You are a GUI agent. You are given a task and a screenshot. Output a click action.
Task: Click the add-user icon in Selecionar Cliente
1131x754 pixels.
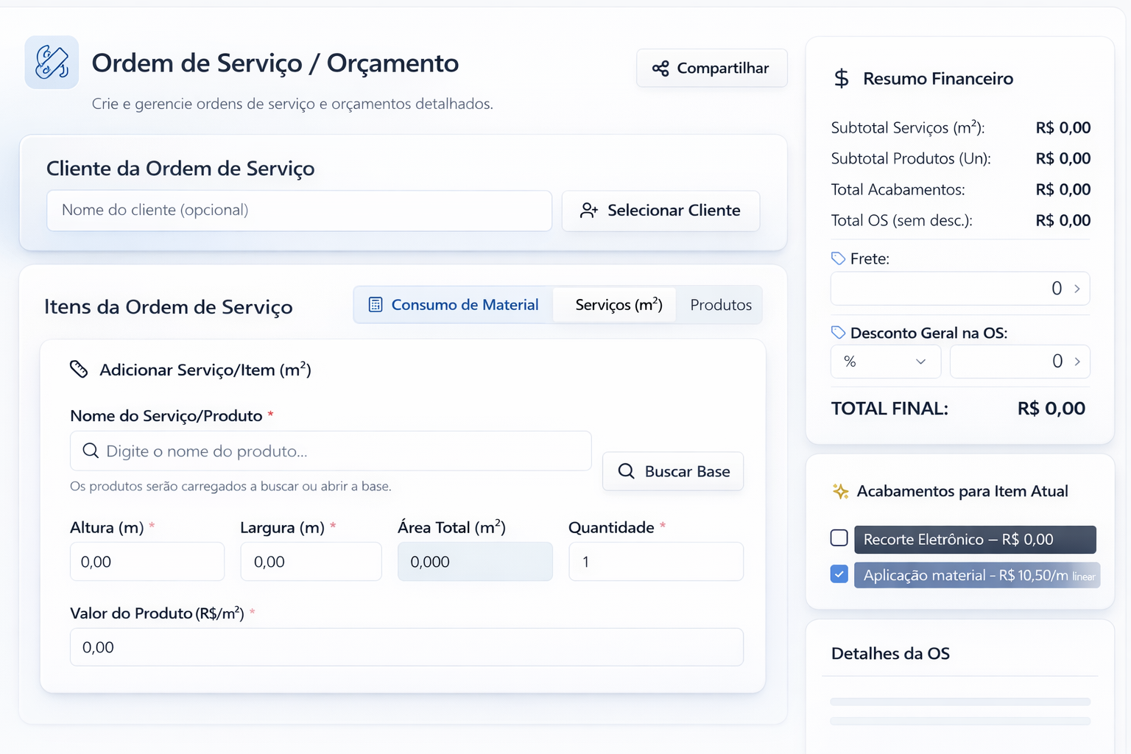pyautogui.click(x=588, y=211)
